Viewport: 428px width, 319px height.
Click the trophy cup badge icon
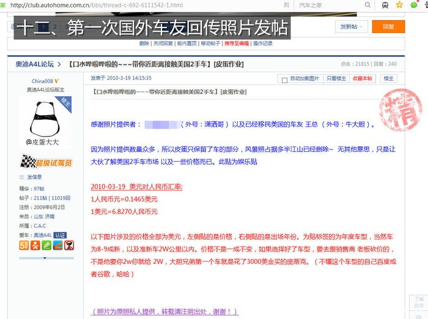(x=68, y=246)
